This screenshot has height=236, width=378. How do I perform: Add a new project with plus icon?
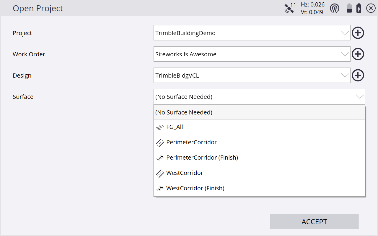pos(358,33)
